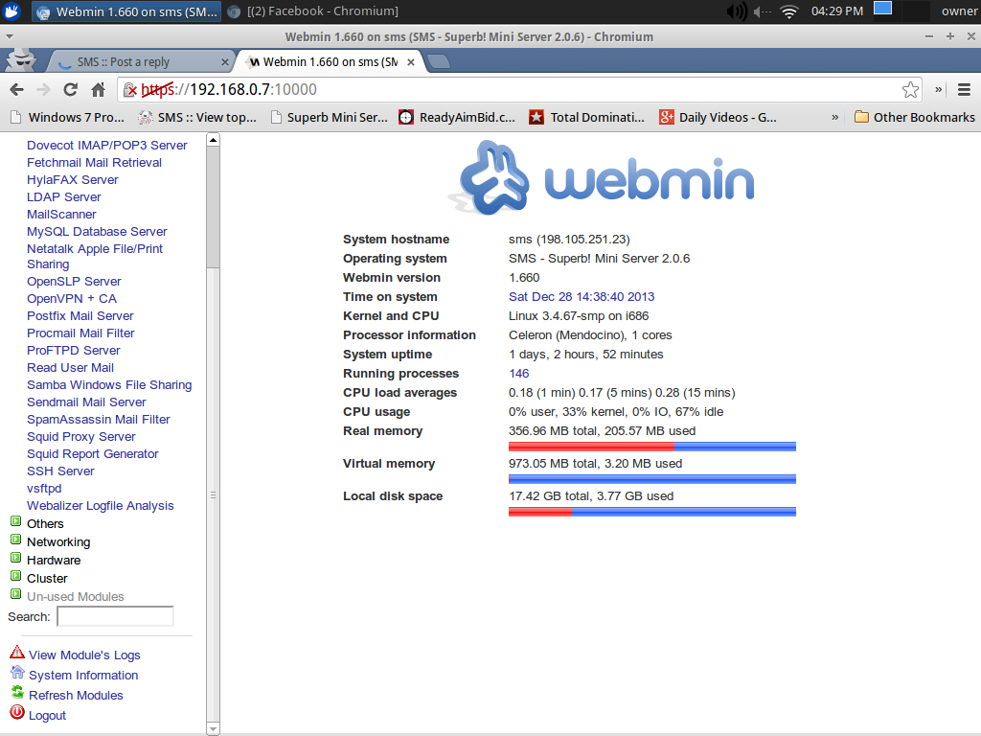
Task: Bookmark this page with the star icon
Action: [x=909, y=89]
